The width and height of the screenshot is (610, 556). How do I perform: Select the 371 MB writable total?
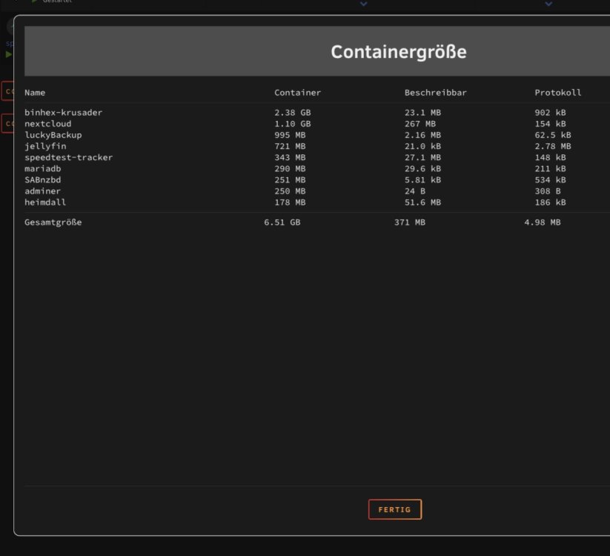410,222
